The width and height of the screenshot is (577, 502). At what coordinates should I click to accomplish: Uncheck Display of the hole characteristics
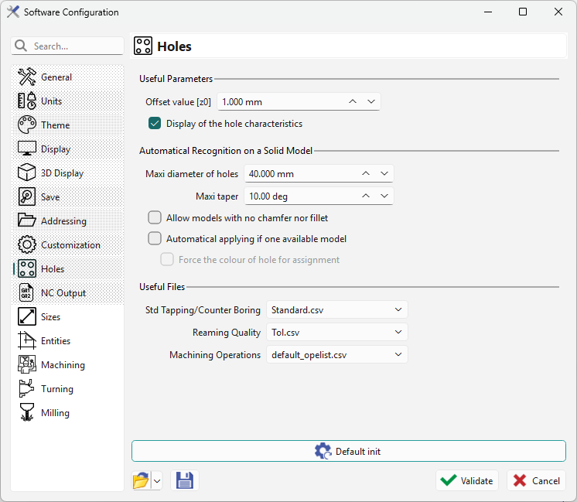tap(155, 124)
